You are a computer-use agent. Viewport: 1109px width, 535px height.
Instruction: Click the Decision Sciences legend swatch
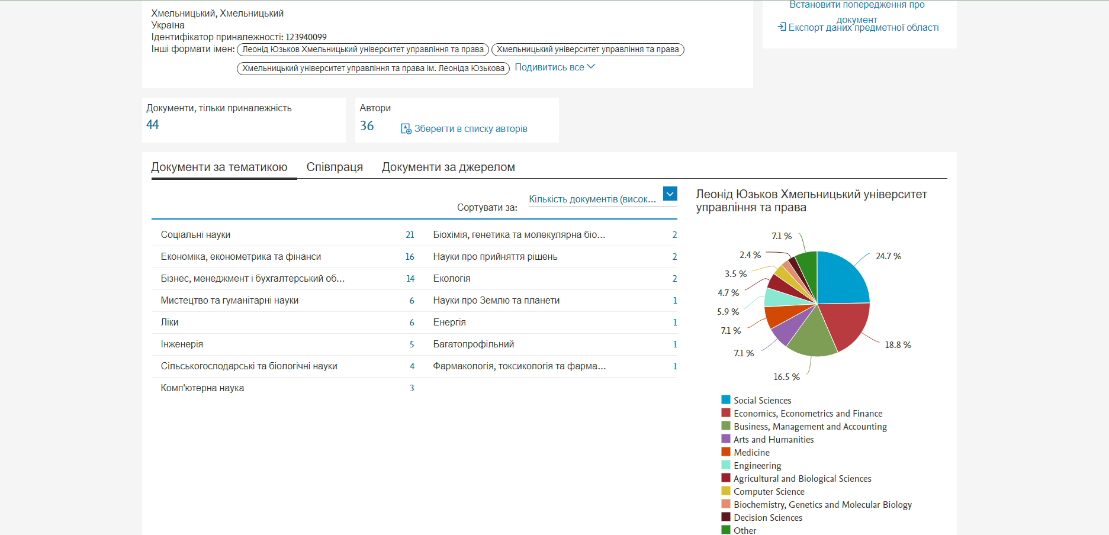point(726,517)
